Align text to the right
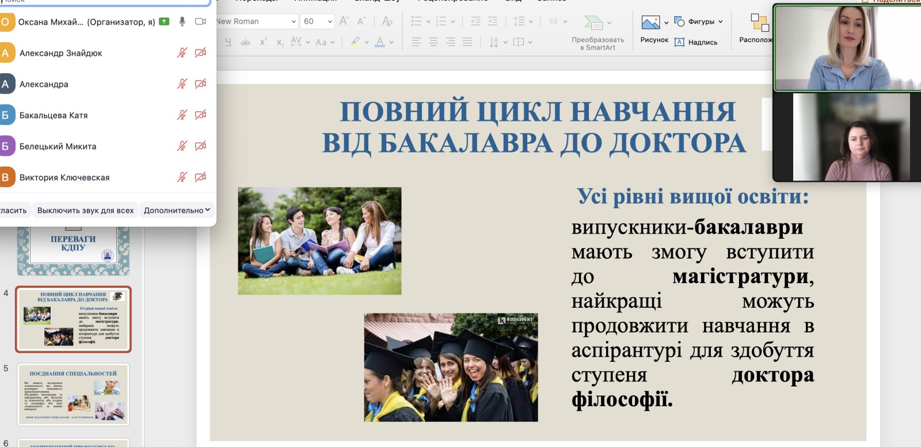The width and height of the screenshot is (921, 447). point(450,42)
